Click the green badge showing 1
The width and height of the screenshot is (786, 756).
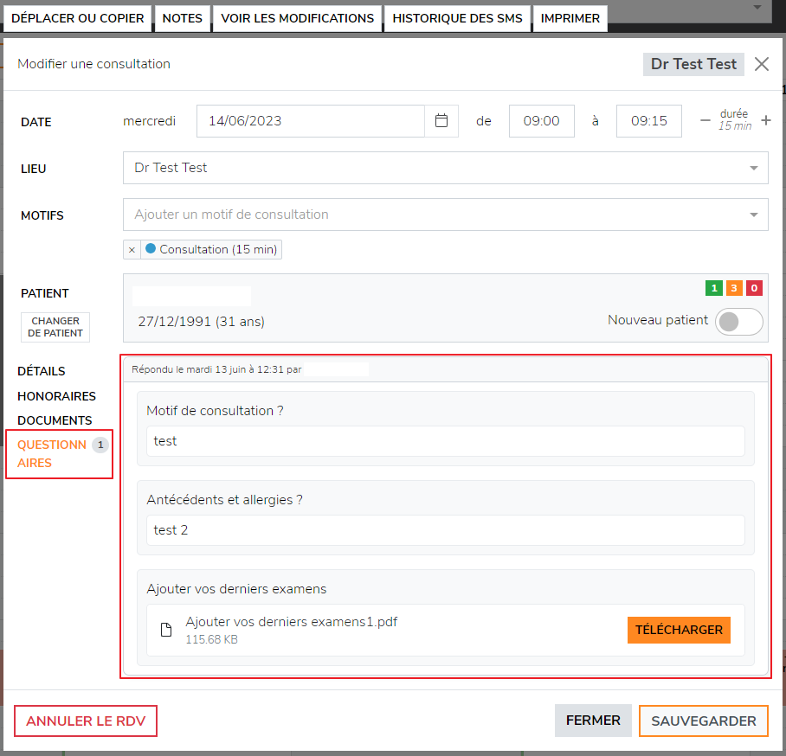(x=714, y=288)
